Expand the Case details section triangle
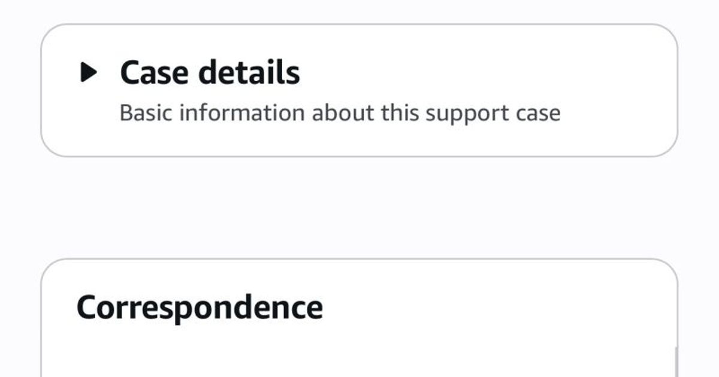 tap(89, 72)
